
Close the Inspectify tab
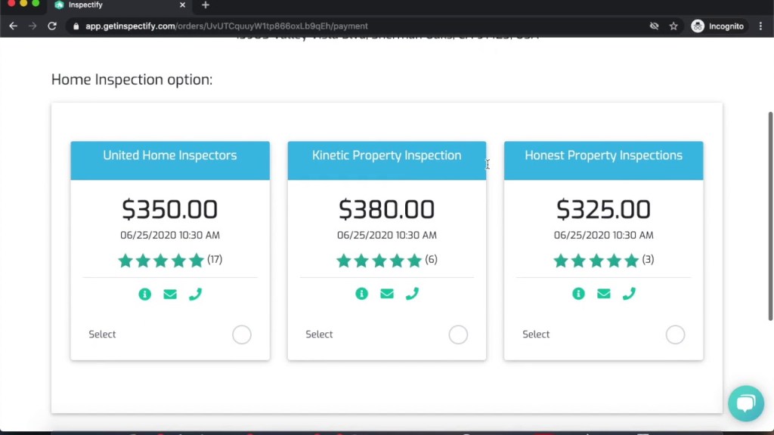click(182, 5)
